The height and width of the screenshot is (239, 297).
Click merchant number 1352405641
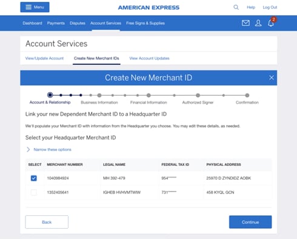(x=58, y=192)
